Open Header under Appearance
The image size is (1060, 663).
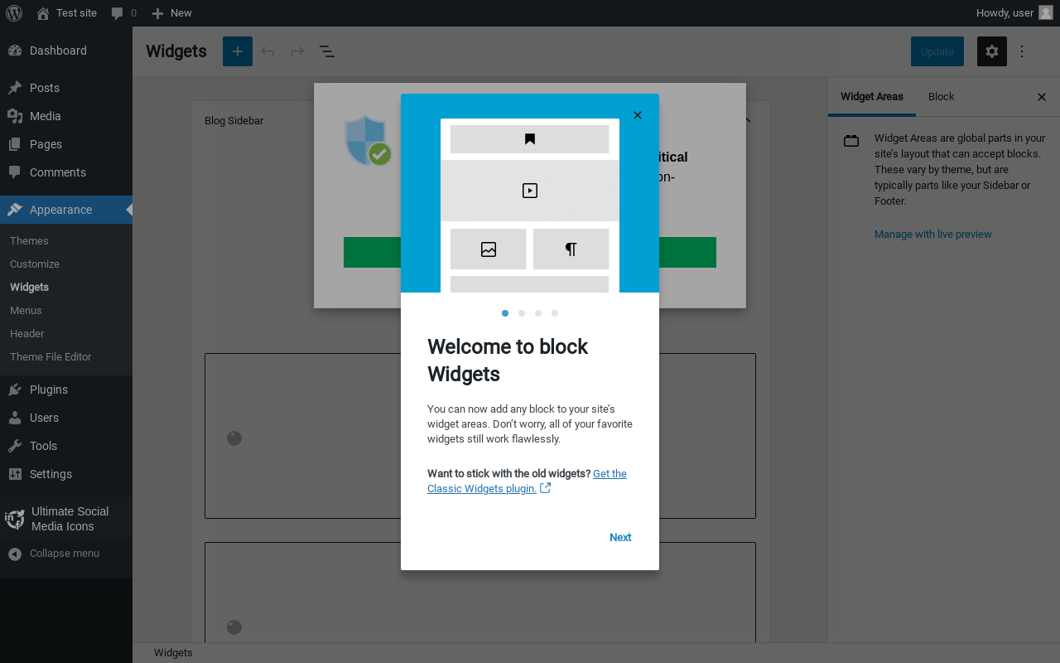[x=27, y=334]
